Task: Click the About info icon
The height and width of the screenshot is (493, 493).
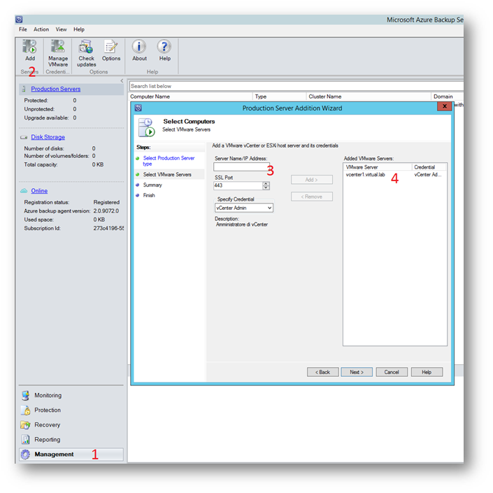Action: point(139,47)
